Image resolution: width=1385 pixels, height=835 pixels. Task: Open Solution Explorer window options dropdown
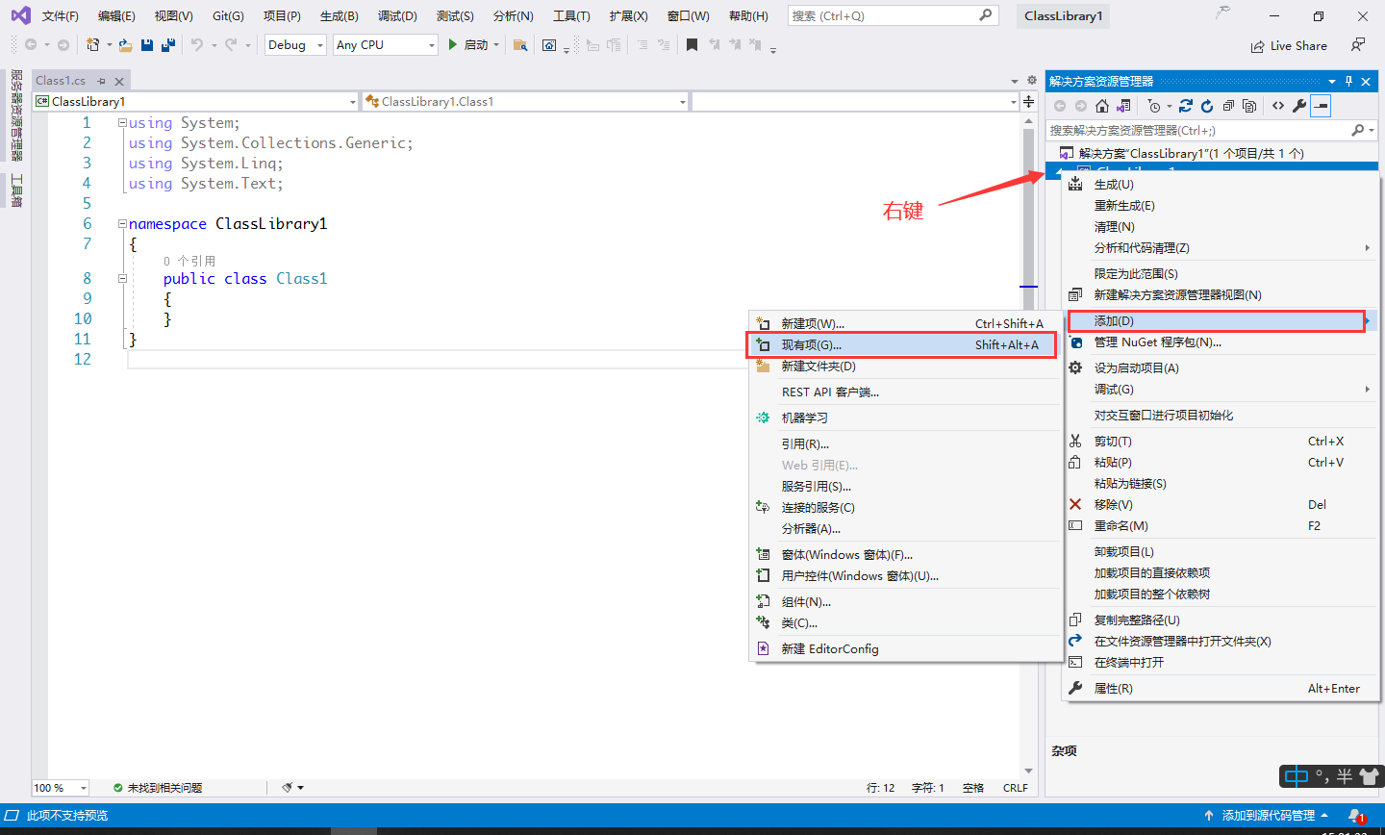pos(1332,81)
